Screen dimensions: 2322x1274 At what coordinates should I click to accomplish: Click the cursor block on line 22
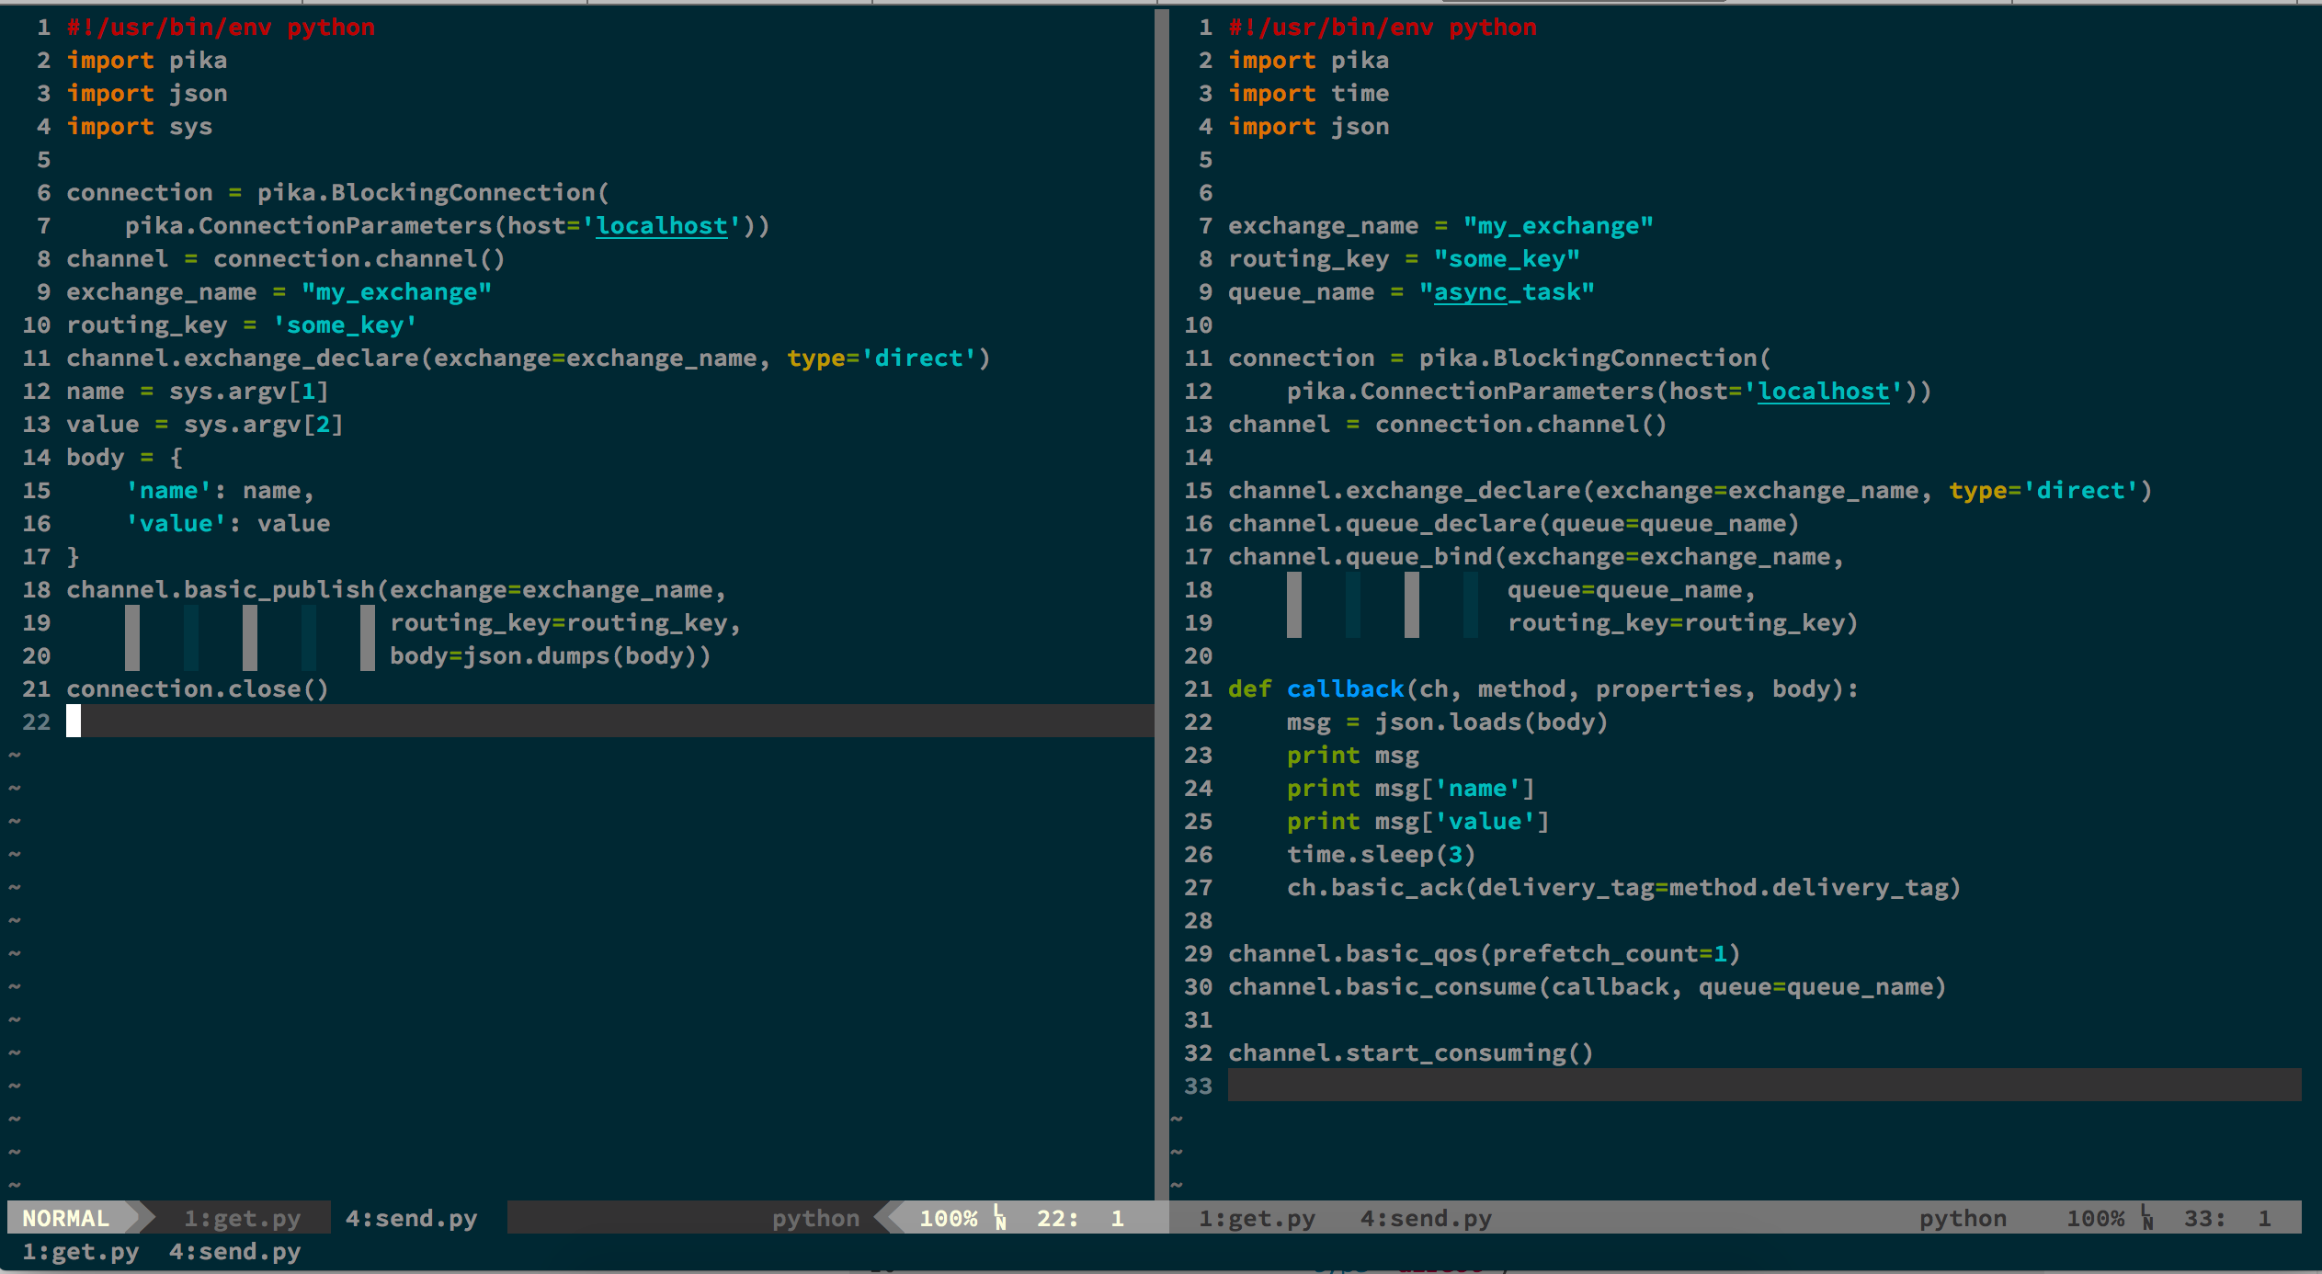(x=74, y=722)
